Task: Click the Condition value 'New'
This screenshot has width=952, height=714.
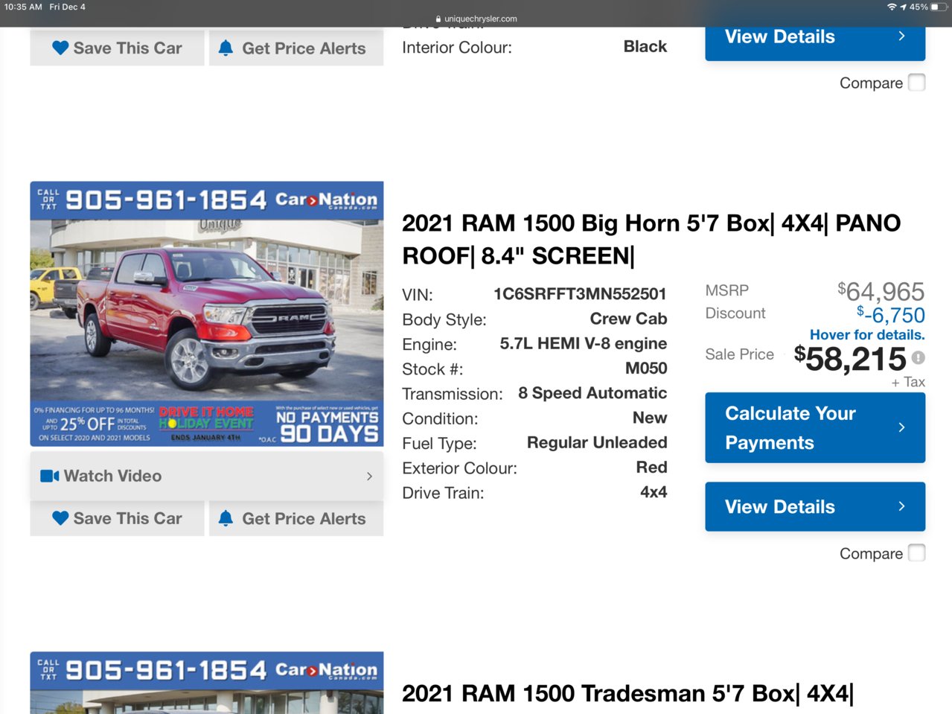Action: click(650, 418)
